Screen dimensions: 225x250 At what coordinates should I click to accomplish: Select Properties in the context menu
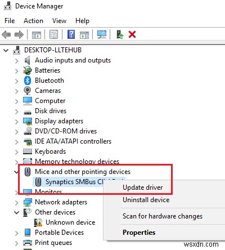pos(139,233)
